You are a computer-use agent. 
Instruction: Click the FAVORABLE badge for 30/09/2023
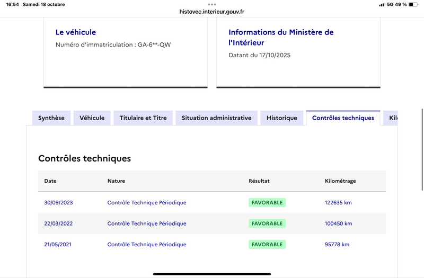[267, 202]
